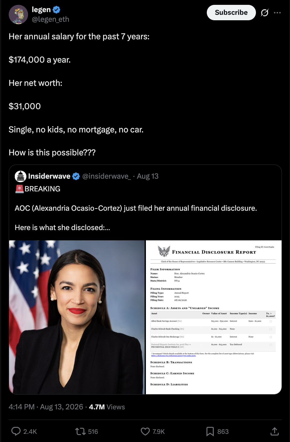
Task: Open the AOC portrait photo
Action: click(x=77, y=317)
